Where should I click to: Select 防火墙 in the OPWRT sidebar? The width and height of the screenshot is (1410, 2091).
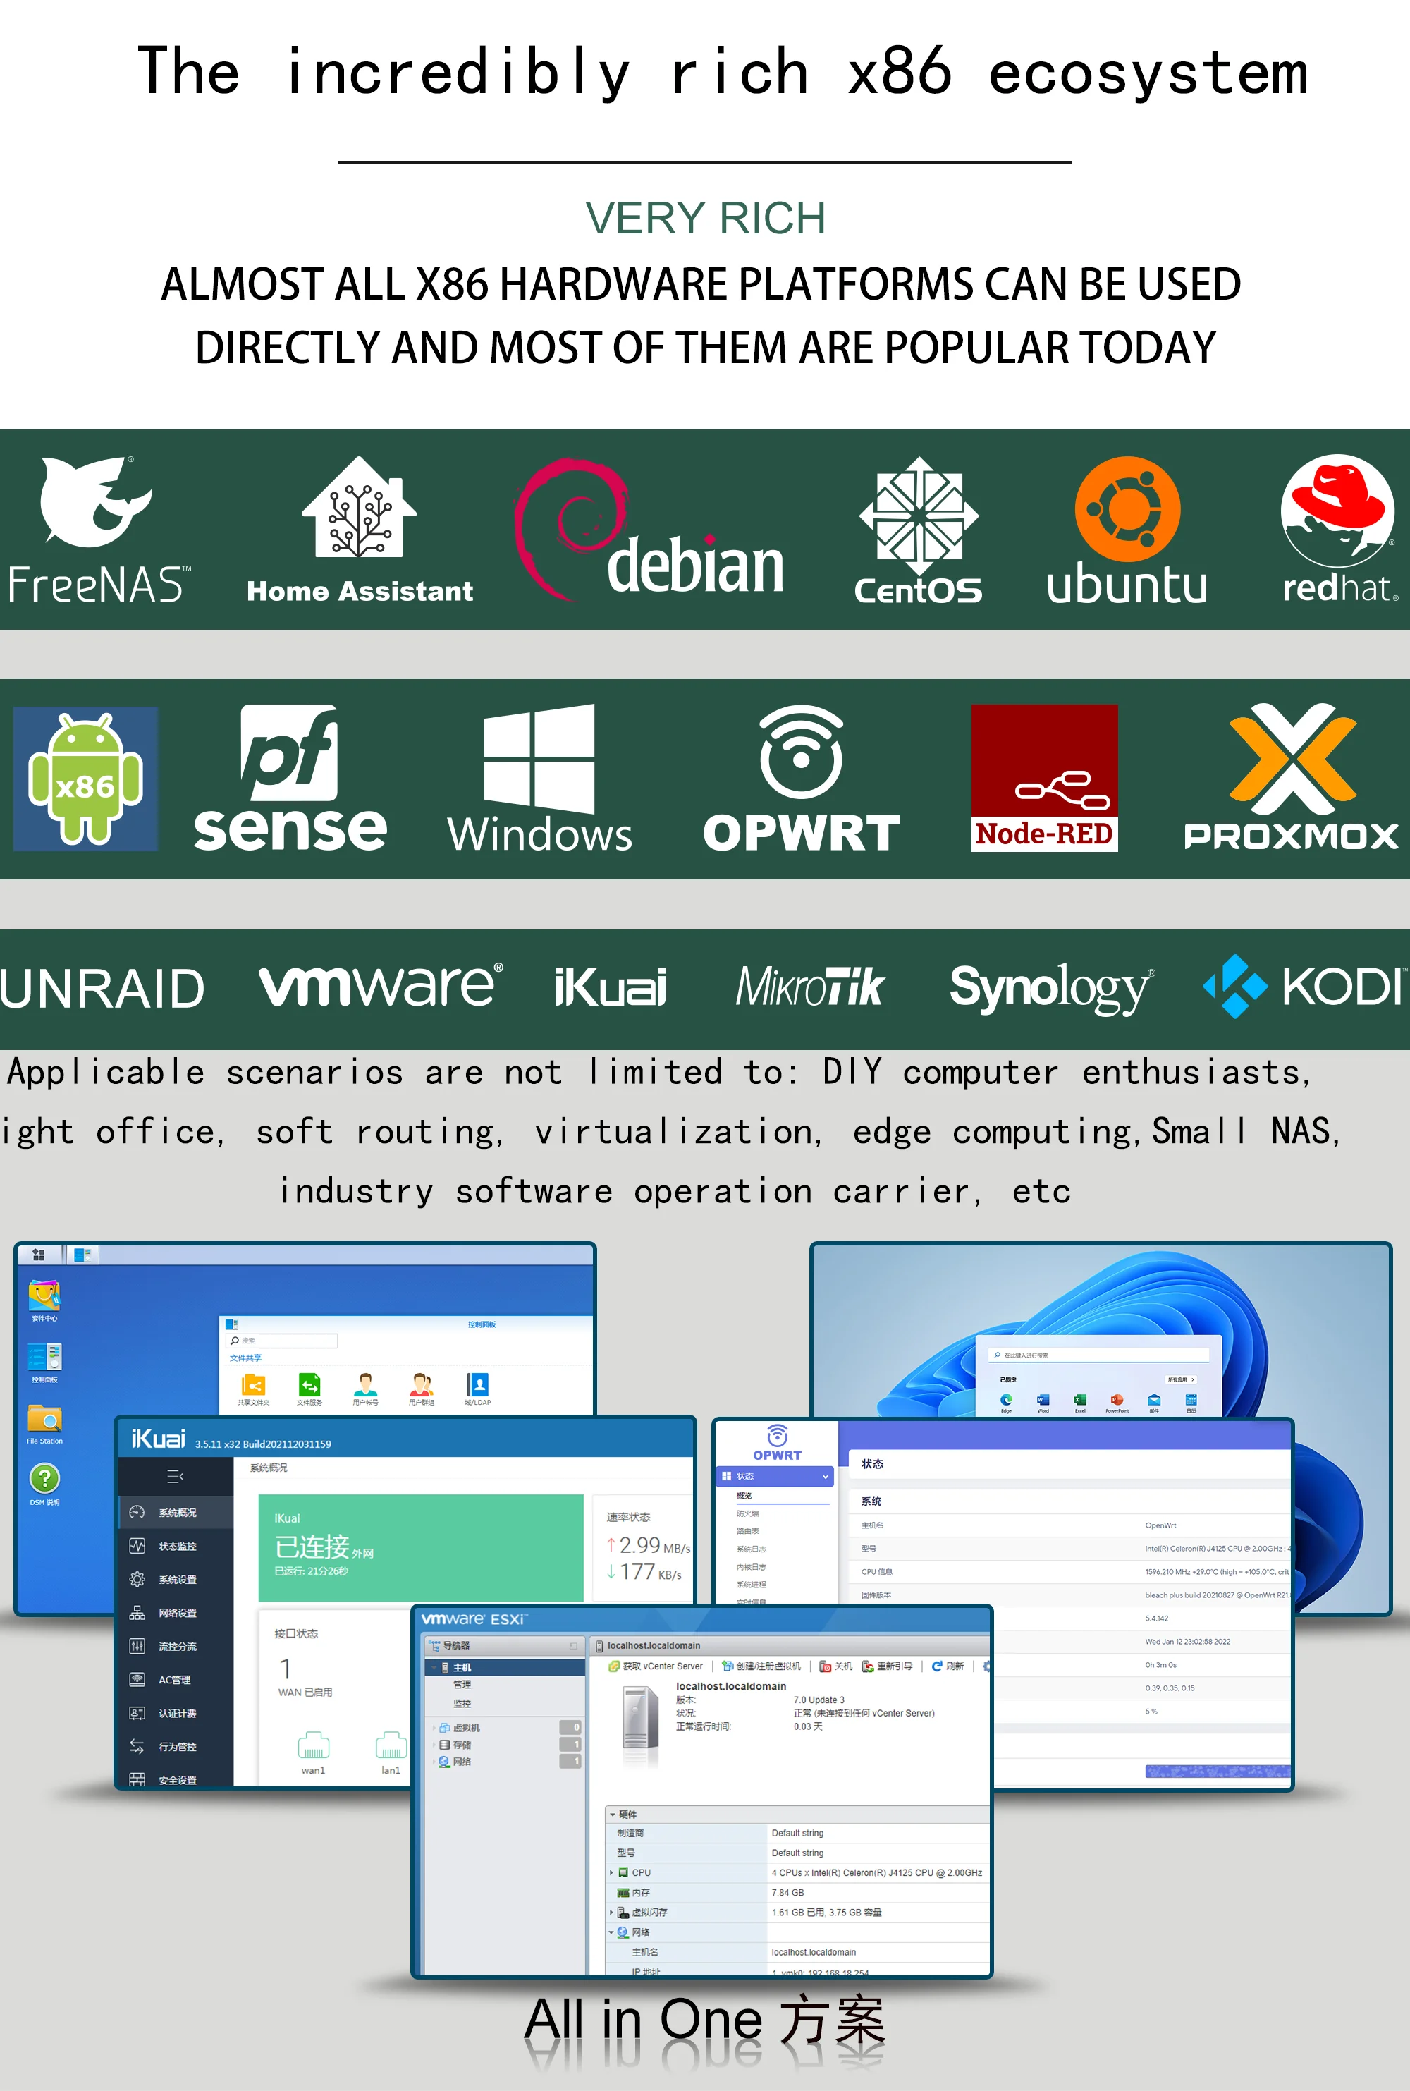pos(749,1513)
